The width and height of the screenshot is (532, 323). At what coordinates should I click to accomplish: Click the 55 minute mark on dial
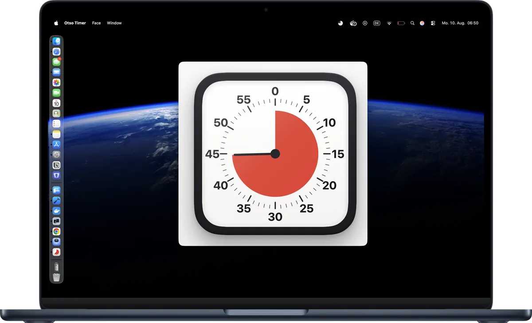pos(244,100)
